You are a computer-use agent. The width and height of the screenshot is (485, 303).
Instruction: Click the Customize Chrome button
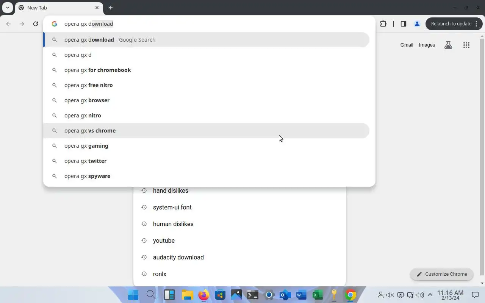(442, 274)
